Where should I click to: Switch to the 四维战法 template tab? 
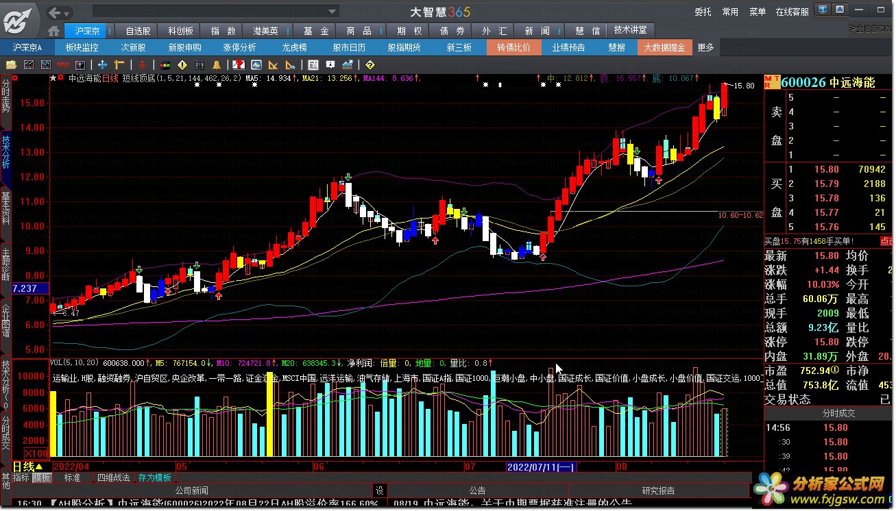(113, 477)
